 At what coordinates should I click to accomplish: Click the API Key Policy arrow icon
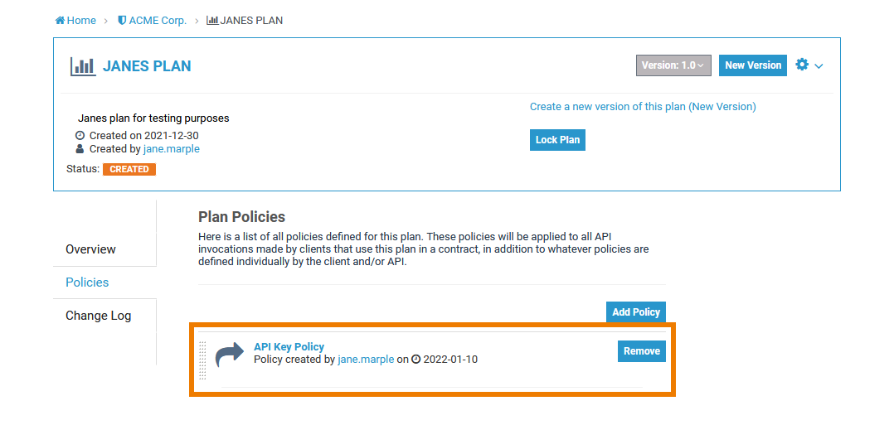[229, 355]
